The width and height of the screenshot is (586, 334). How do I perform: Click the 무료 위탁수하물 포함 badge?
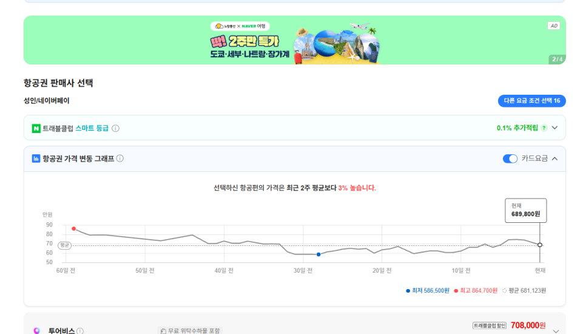(190, 330)
